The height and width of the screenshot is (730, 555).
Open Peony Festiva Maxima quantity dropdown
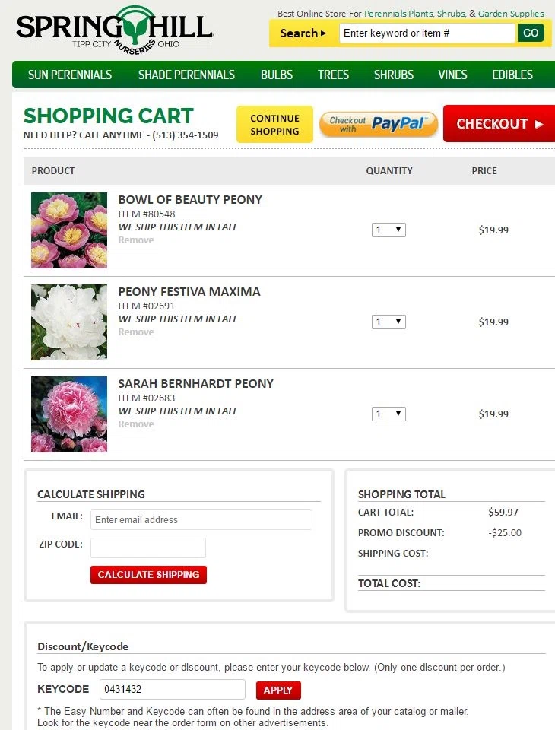[388, 322]
